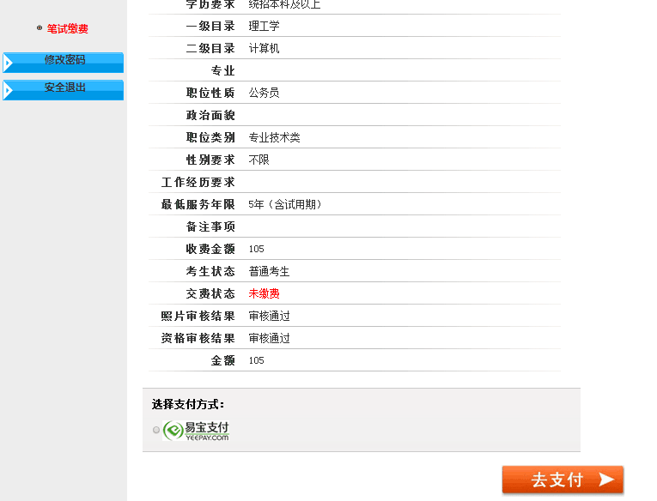This screenshot has height=501, width=657.
Task: Click the 收费金额 value 105
Action: [x=256, y=249]
